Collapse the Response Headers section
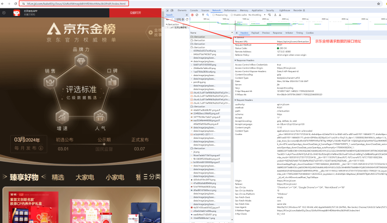Screen dimensions: 387x223 [x=235, y=60]
